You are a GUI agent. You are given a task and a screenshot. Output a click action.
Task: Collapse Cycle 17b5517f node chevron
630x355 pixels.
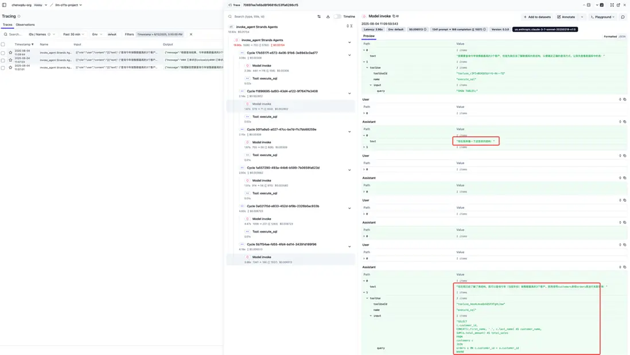click(349, 55)
